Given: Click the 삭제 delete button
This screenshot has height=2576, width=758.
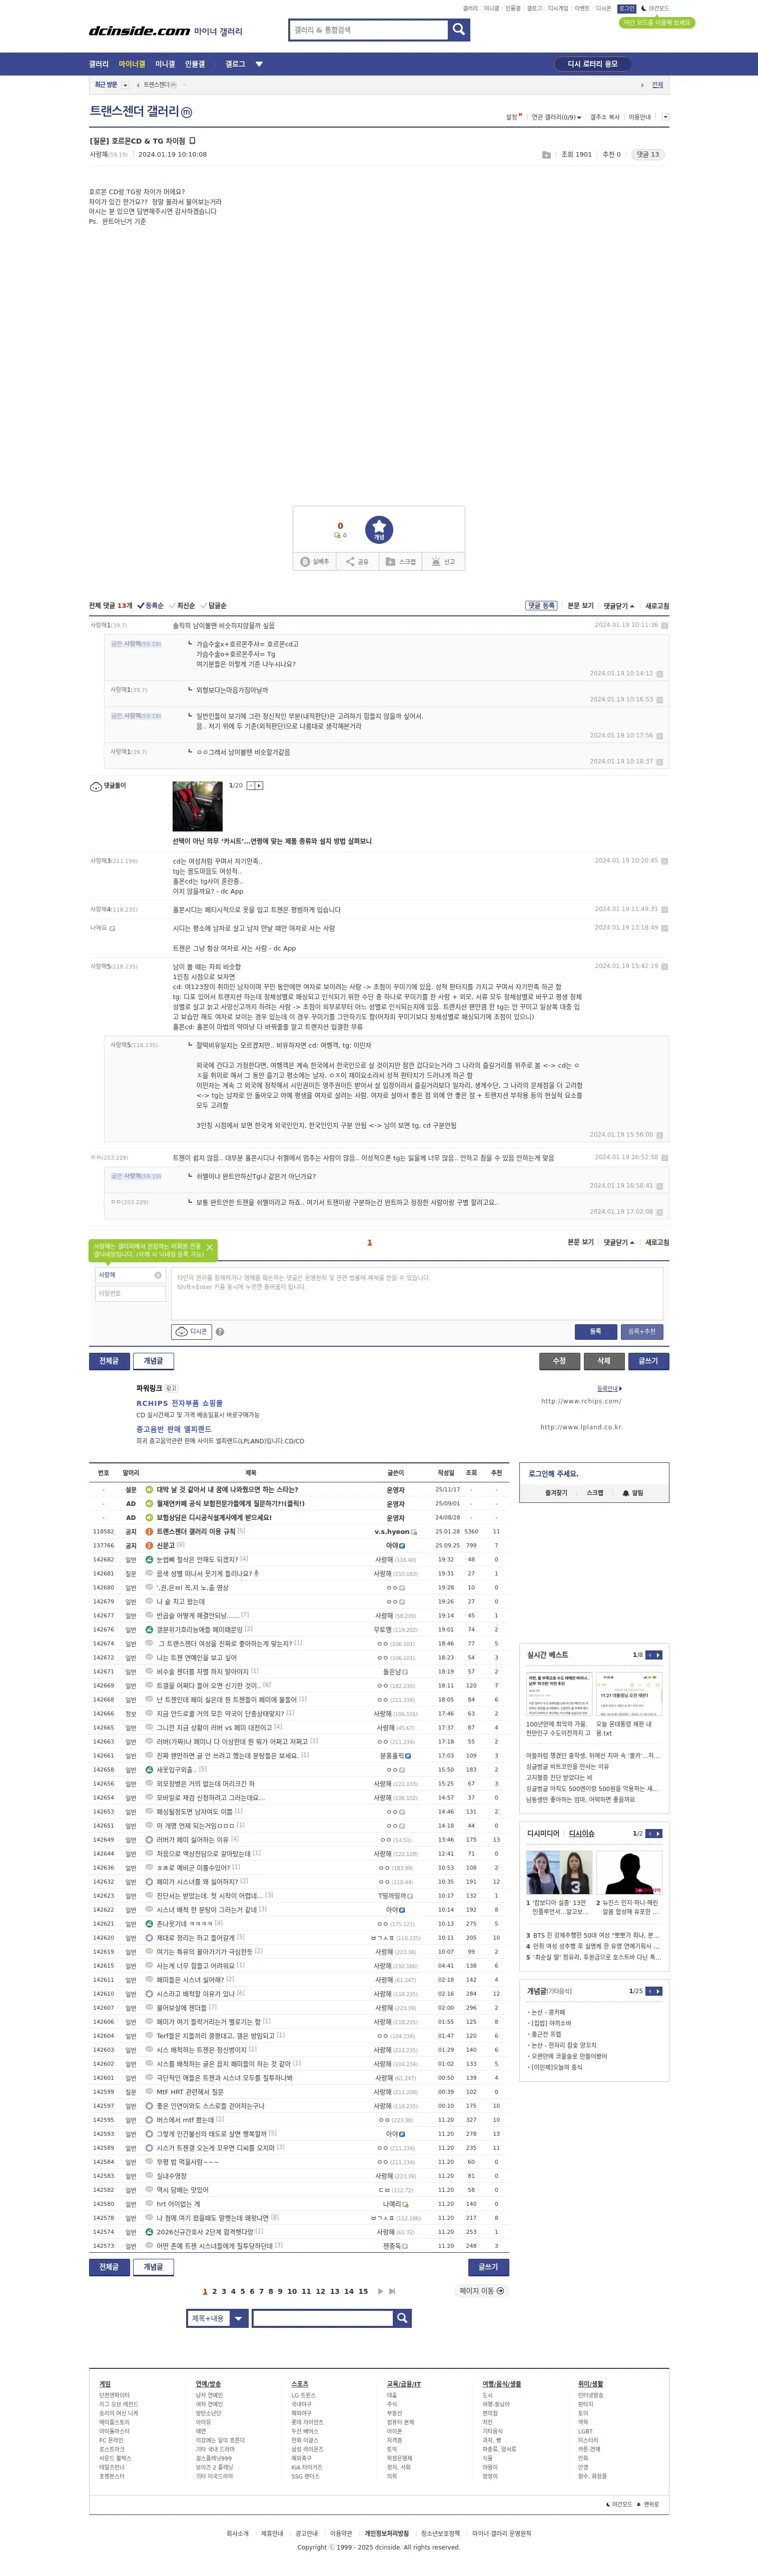Looking at the screenshot, I should (x=604, y=1361).
